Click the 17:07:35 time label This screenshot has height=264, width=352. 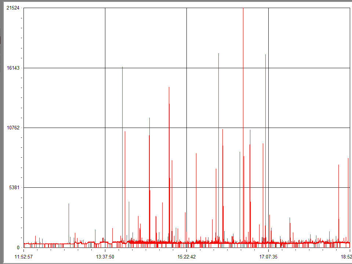[268, 257]
